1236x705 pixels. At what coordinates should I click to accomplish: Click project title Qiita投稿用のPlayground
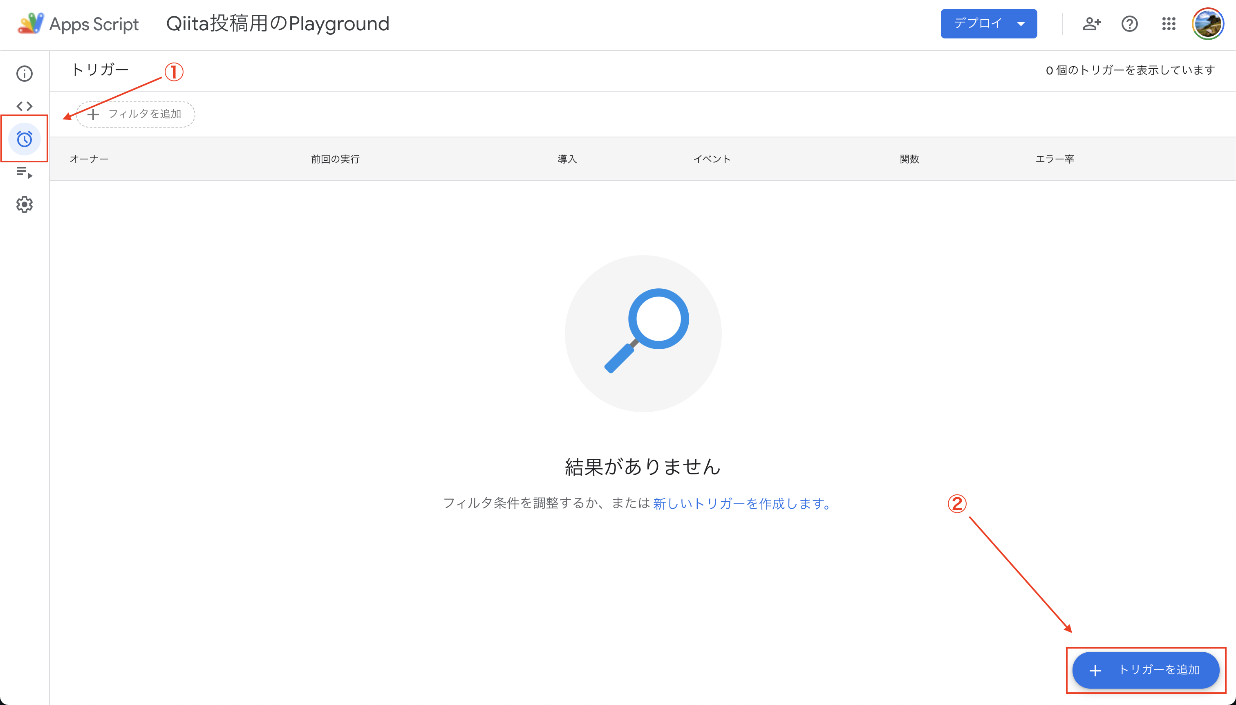click(277, 24)
